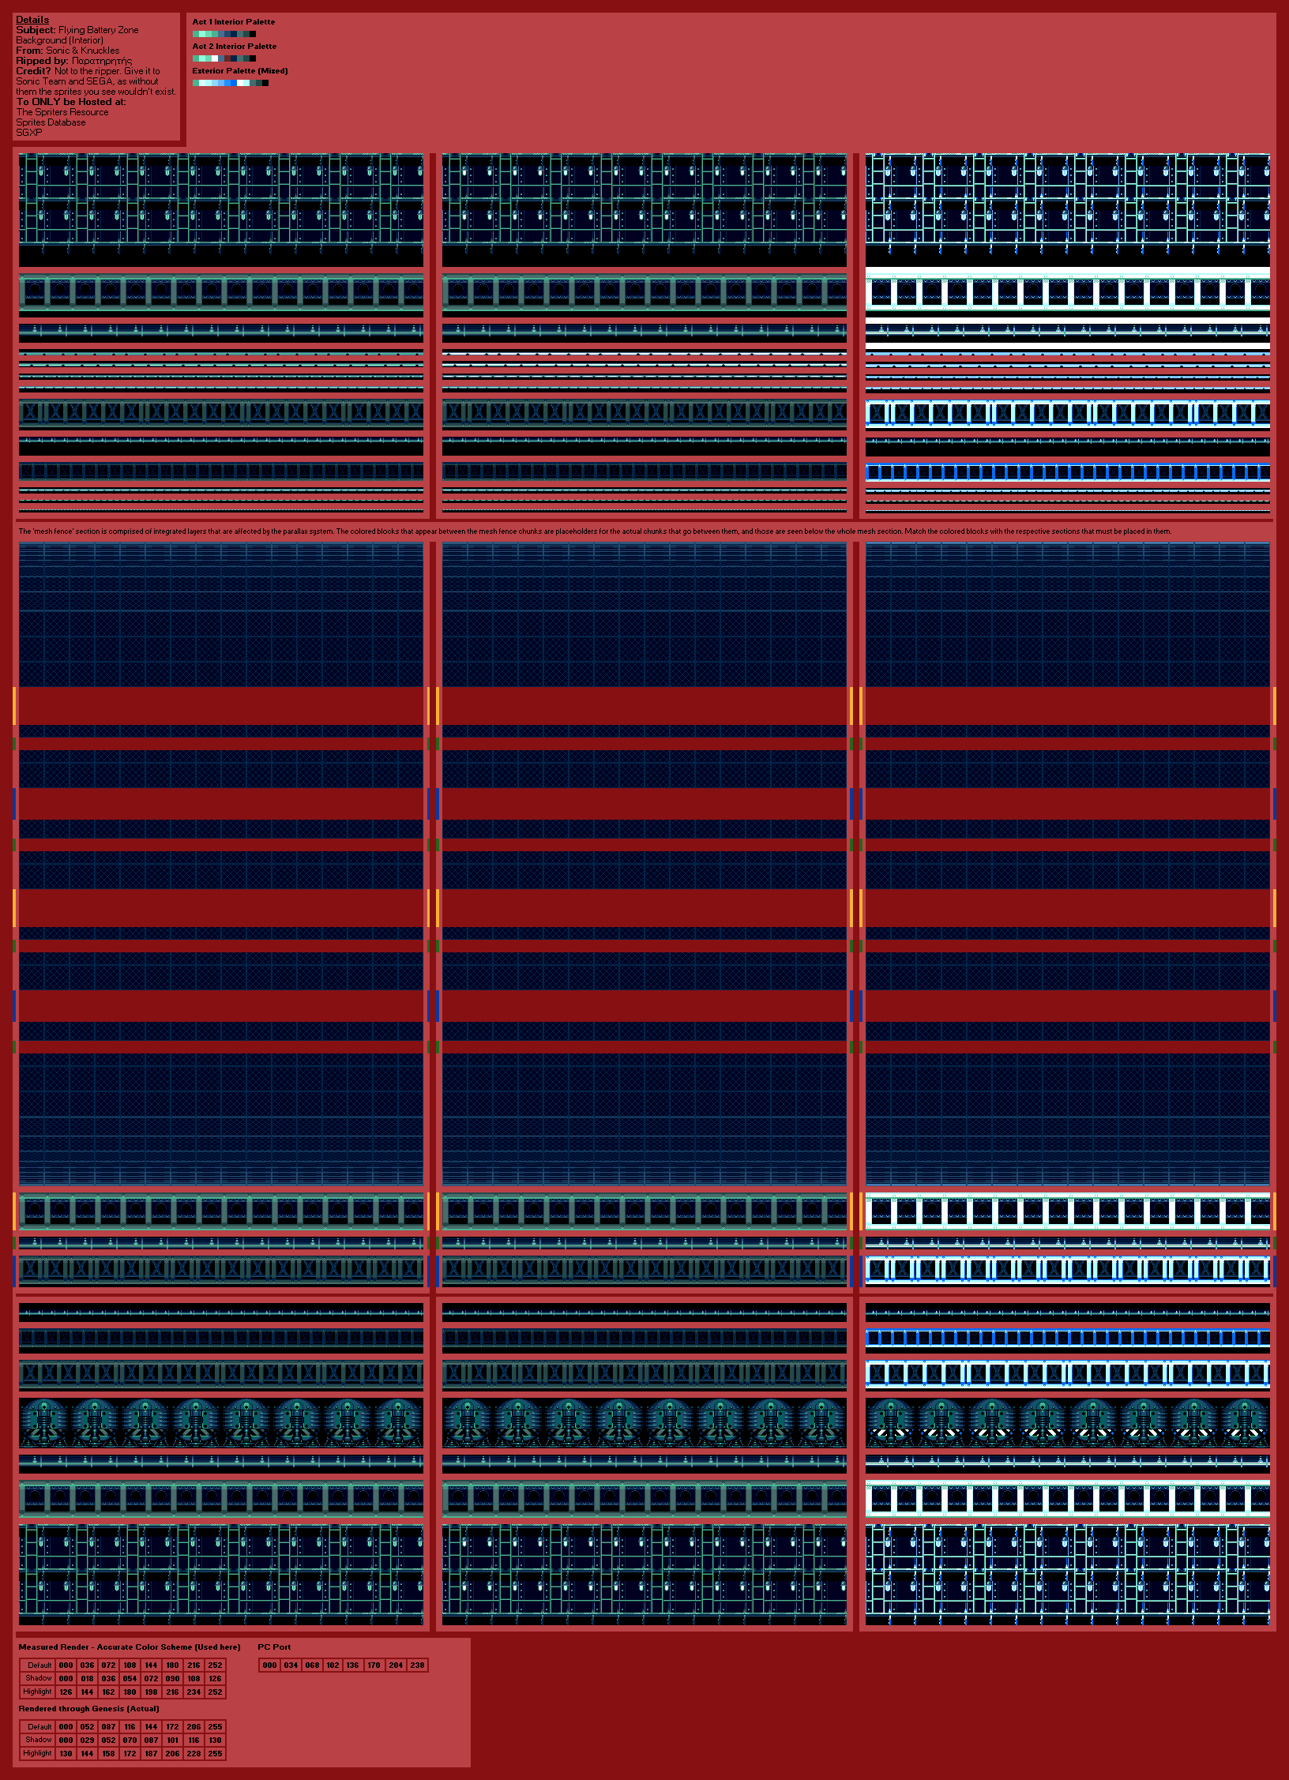The width and height of the screenshot is (1289, 1780).
Task: Select the 070 cell in Genesis Shadow row
Action: 130,1741
